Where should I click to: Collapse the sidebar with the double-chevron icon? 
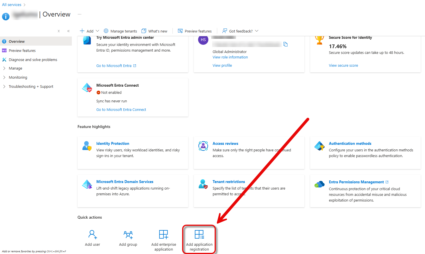[68, 31]
